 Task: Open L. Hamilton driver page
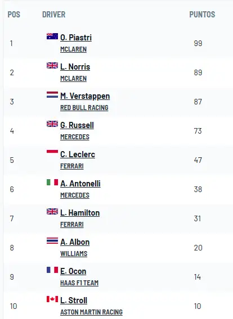click(80, 213)
